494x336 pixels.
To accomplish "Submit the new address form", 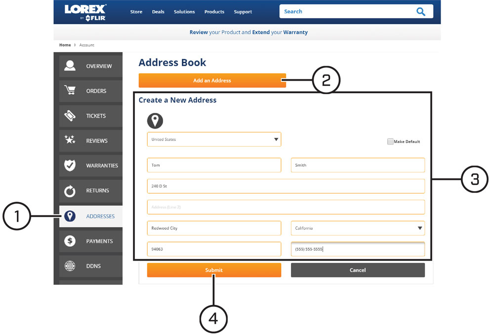I will tap(214, 270).
